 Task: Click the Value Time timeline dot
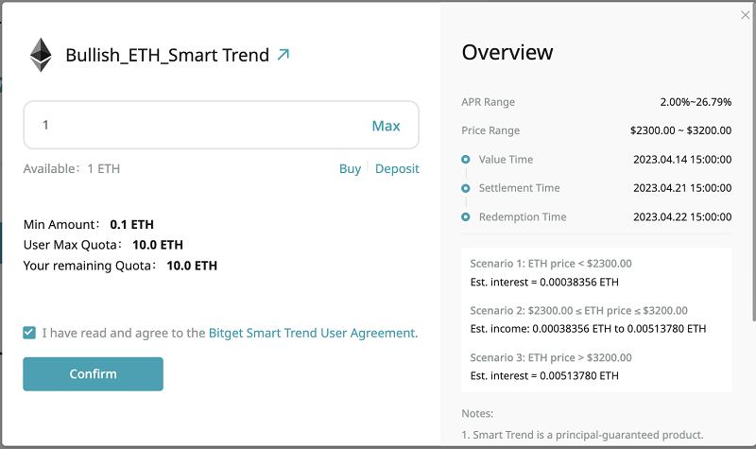465,159
